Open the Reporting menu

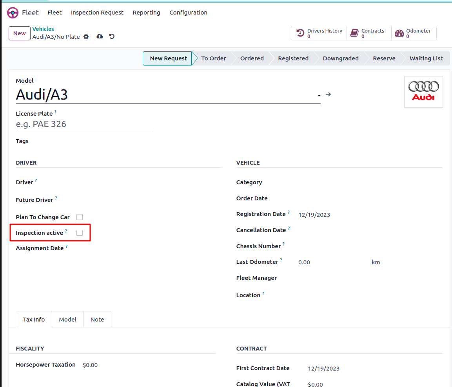146,13
